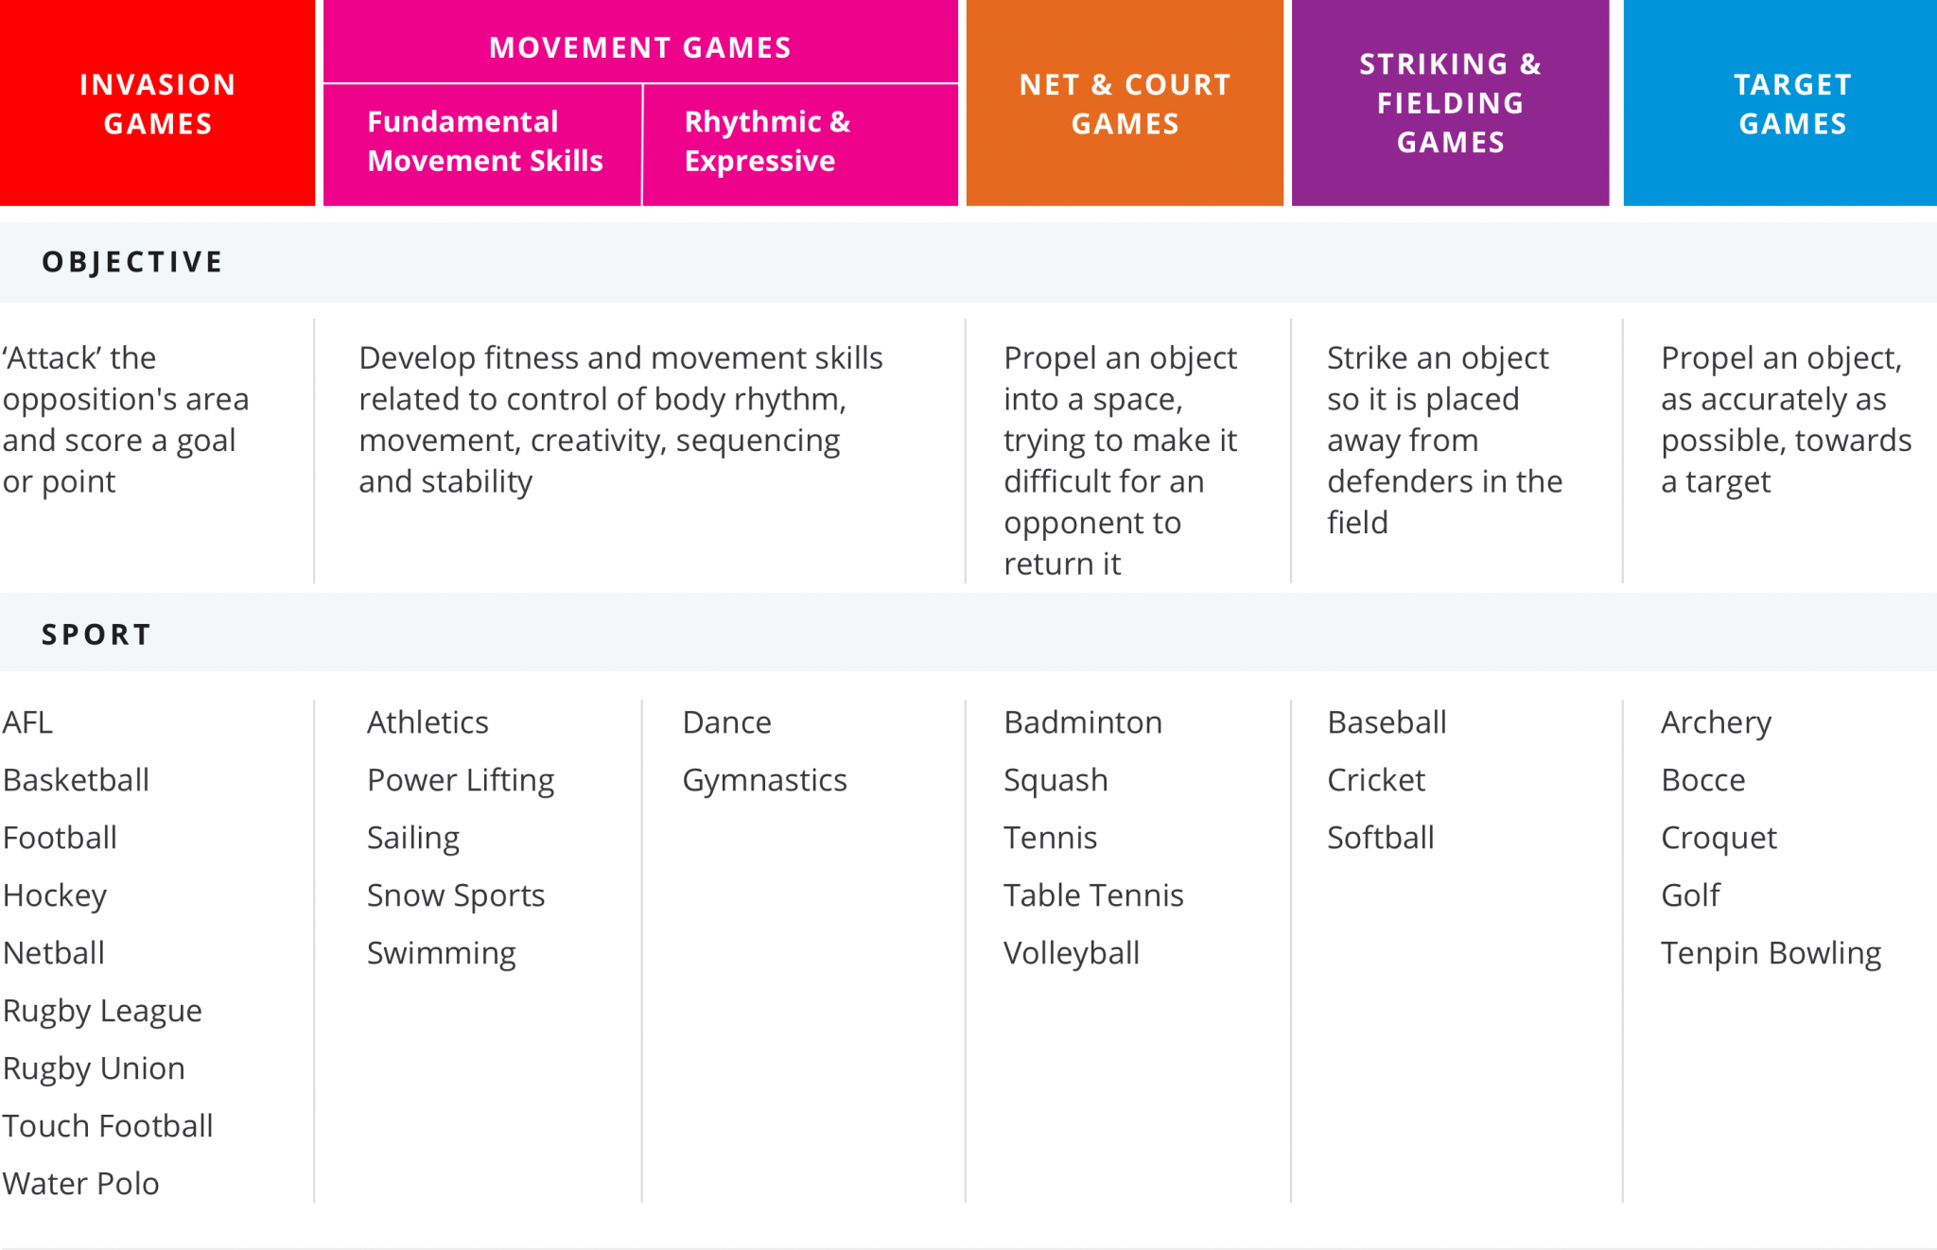Select the purple Striking & Fielding Games header

tap(1450, 103)
